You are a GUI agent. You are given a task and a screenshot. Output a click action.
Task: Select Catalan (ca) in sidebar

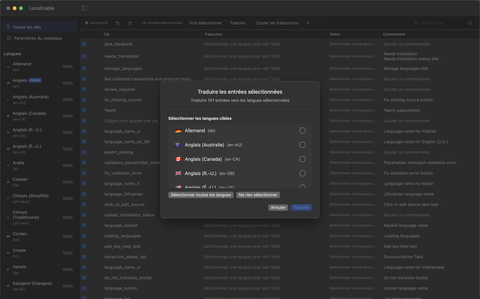coord(40,182)
